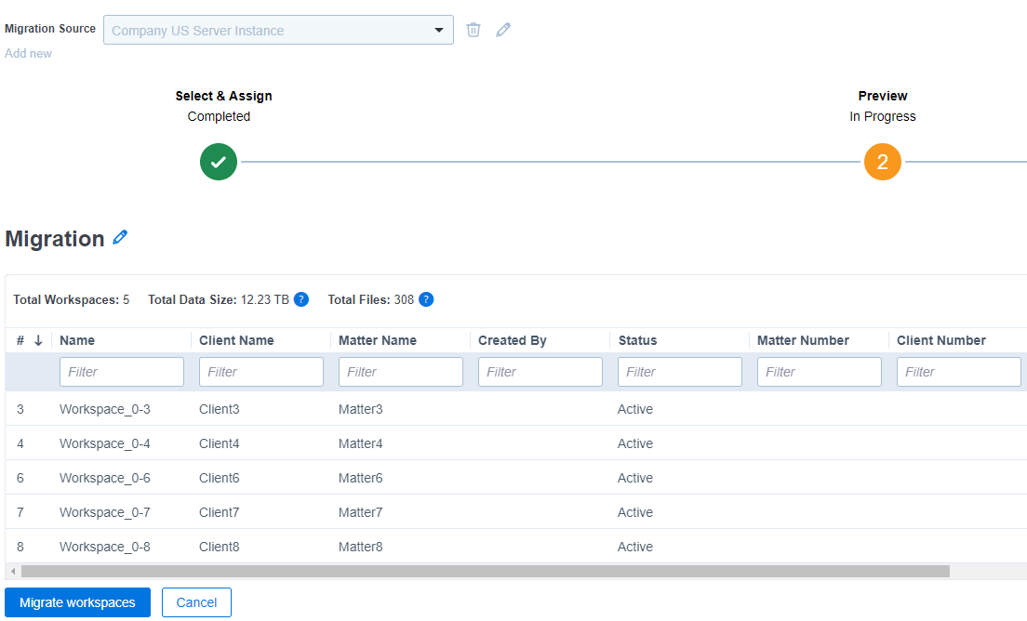Click the Add new link

28,54
